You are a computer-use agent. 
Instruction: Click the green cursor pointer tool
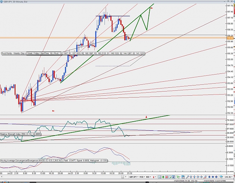click(x=178, y=177)
